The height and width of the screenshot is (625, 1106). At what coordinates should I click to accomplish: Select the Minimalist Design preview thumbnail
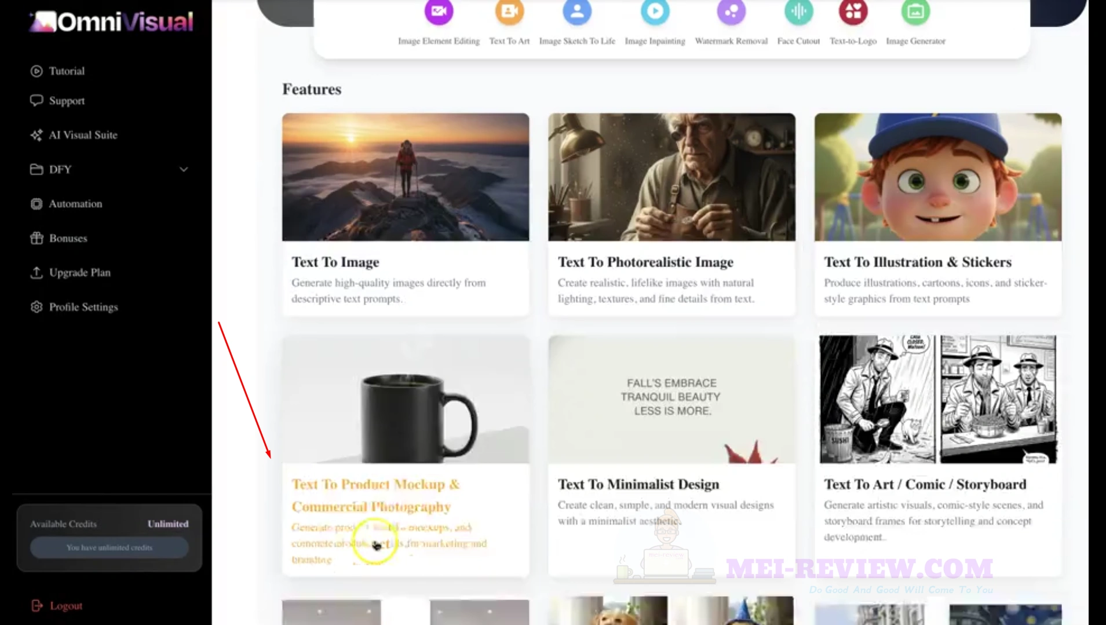[671, 399]
